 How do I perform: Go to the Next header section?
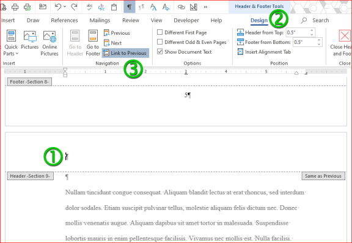pyautogui.click(x=113, y=43)
